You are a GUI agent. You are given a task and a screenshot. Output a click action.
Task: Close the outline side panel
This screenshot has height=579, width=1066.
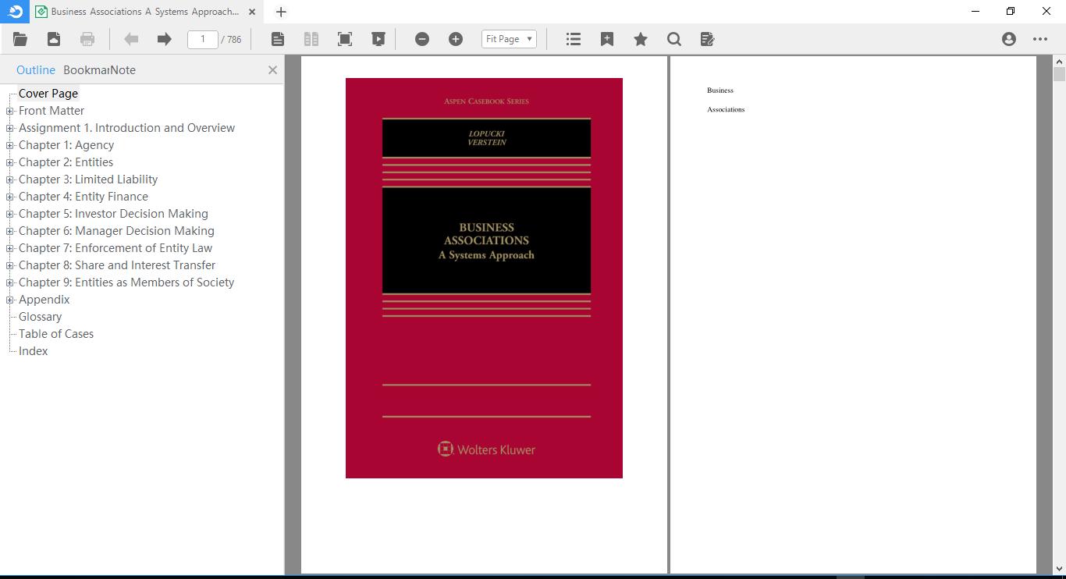point(272,70)
